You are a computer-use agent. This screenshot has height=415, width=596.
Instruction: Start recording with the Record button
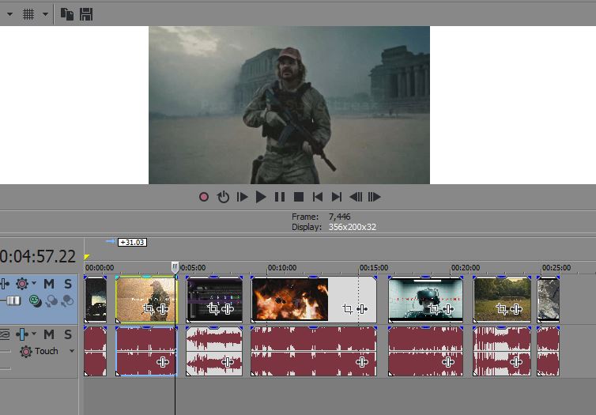(x=204, y=197)
